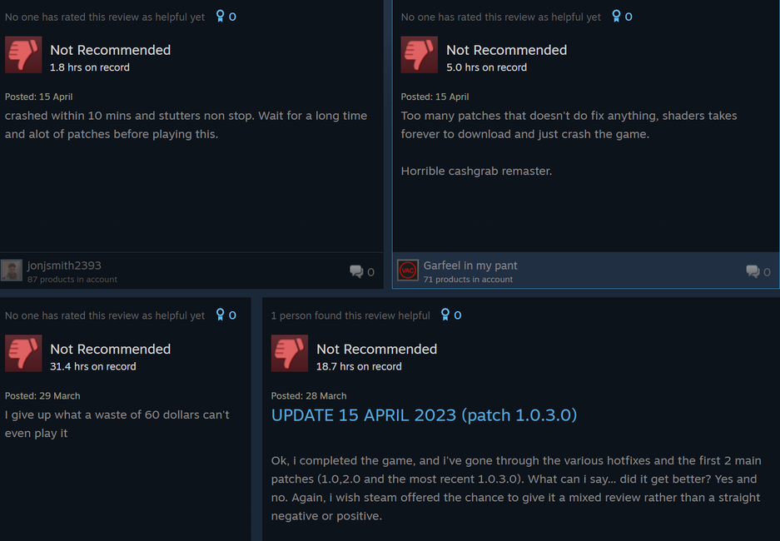Image resolution: width=780 pixels, height=541 pixels.
Task: Click thumbs-down icon on the 5.0 hrs review
Action: click(x=420, y=55)
